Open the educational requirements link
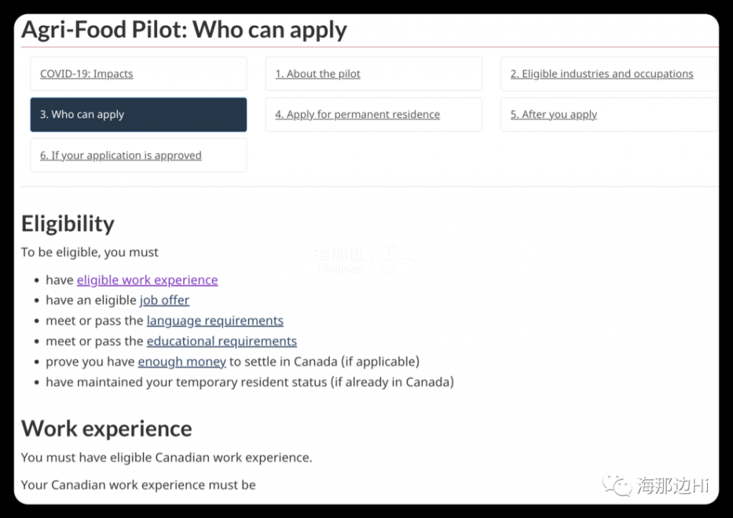The width and height of the screenshot is (733, 518). [222, 341]
